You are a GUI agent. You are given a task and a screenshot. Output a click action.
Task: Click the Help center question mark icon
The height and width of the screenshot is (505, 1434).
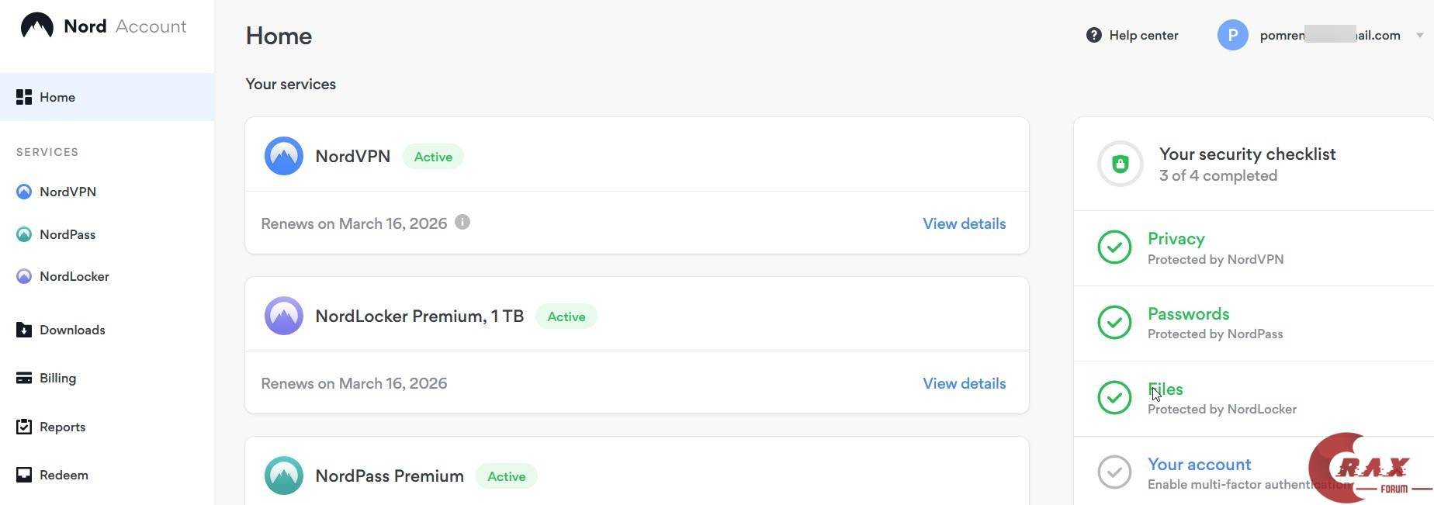coord(1093,35)
